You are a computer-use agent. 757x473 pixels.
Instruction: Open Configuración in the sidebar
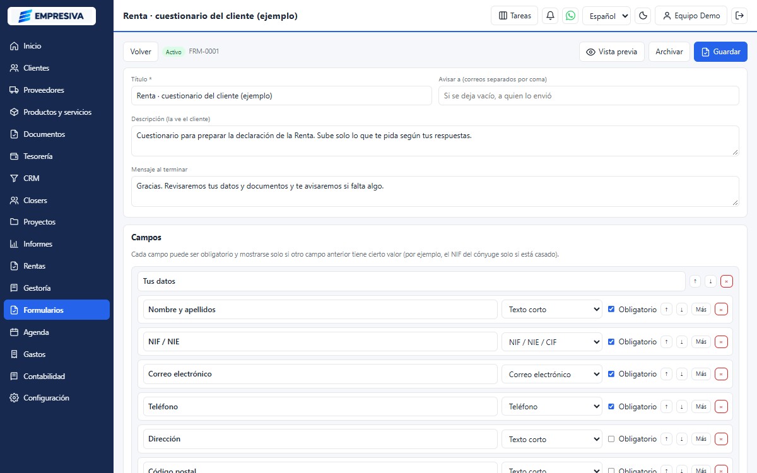tap(57, 398)
